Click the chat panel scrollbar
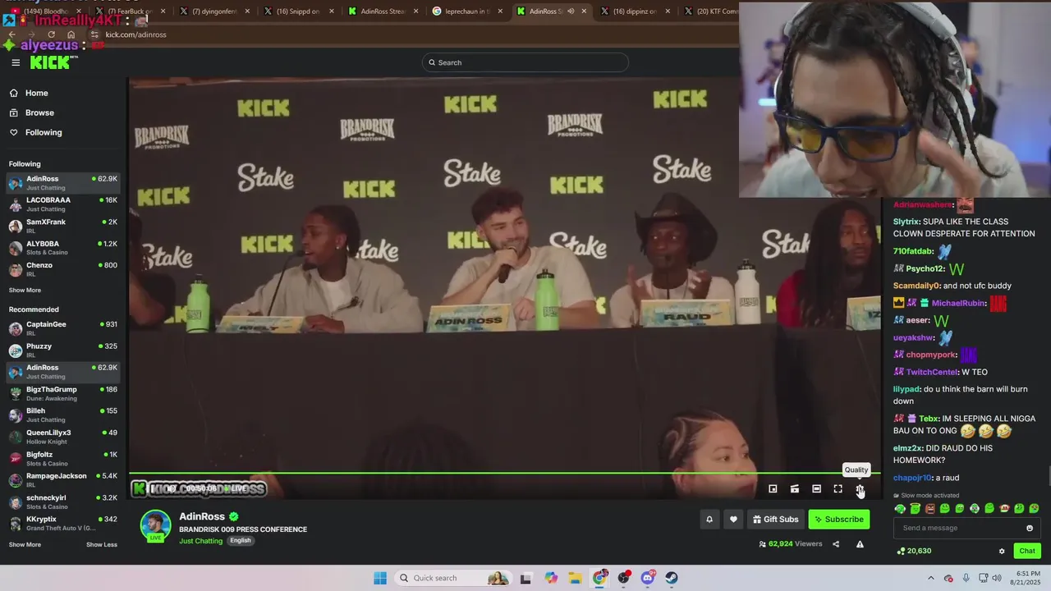Image resolution: width=1051 pixels, height=591 pixels. [x=1049, y=476]
